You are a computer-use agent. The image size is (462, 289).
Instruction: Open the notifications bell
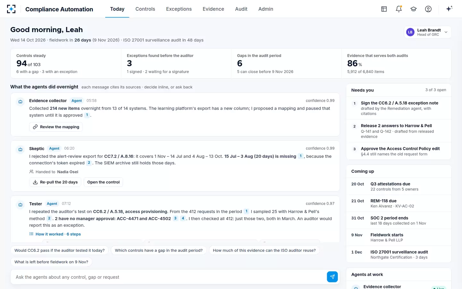click(399, 9)
